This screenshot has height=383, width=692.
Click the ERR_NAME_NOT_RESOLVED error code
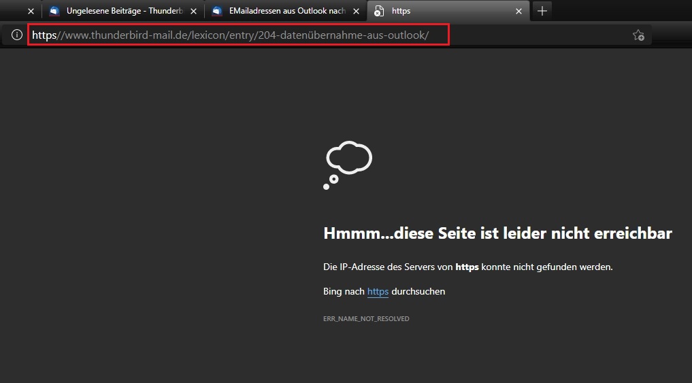pos(366,318)
